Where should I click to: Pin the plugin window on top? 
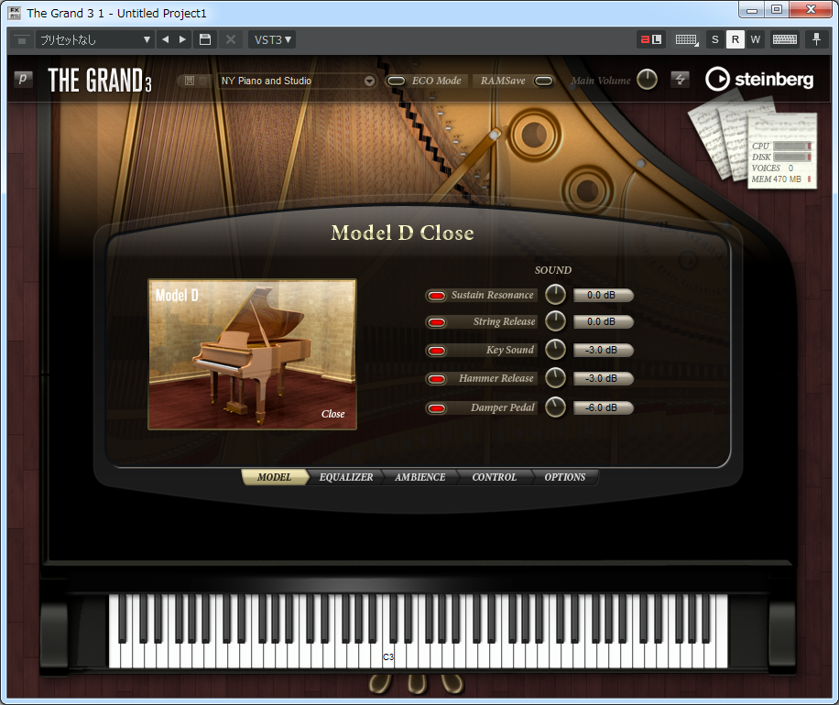click(816, 39)
